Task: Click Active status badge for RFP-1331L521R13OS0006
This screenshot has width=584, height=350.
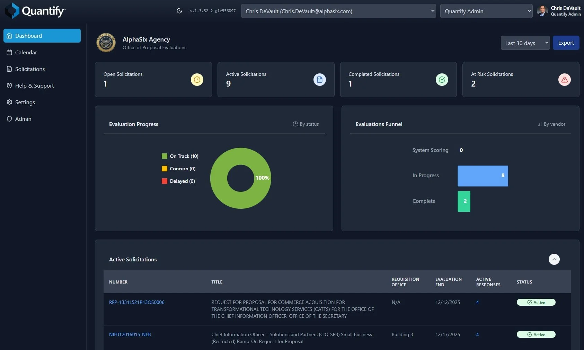Action: [536, 302]
